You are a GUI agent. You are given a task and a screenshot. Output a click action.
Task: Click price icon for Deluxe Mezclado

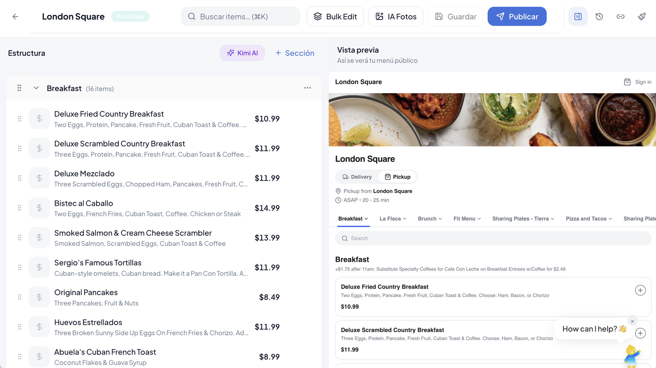click(39, 178)
